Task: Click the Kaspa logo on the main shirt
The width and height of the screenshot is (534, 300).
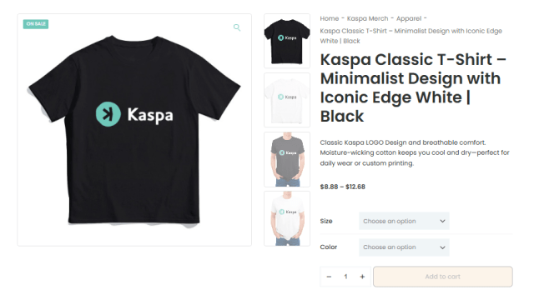Action: pyautogui.click(x=134, y=114)
